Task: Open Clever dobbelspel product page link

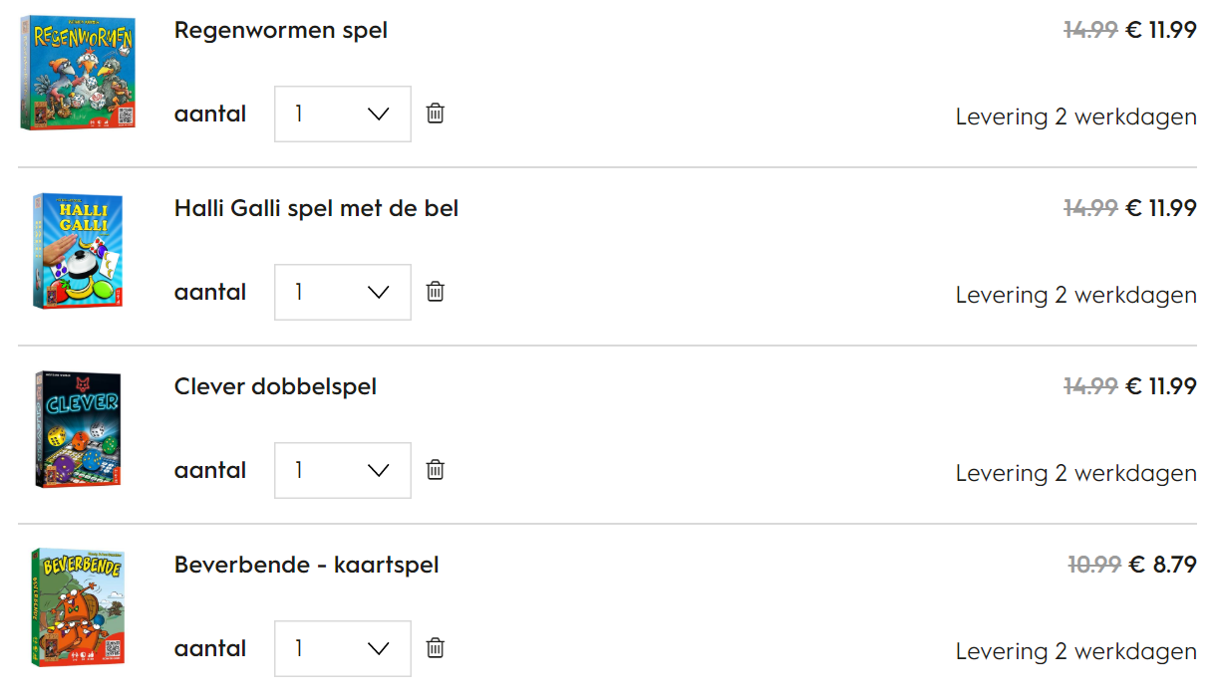Action: point(275,386)
